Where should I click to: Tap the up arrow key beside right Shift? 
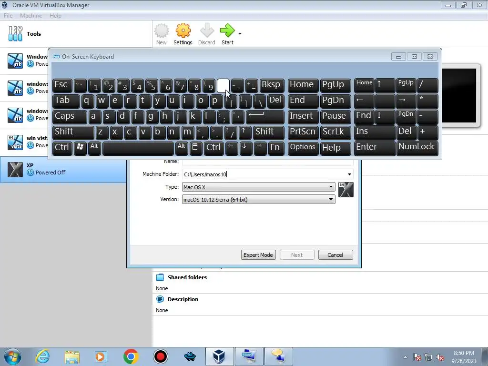click(245, 132)
